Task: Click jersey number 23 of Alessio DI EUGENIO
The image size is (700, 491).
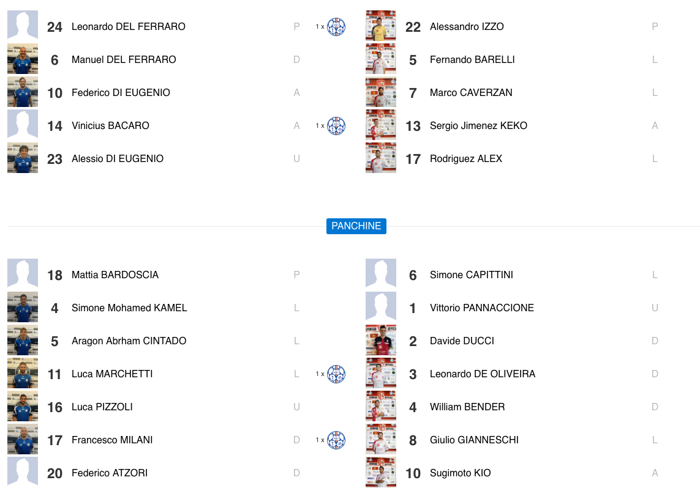Action: (x=55, y=159)
